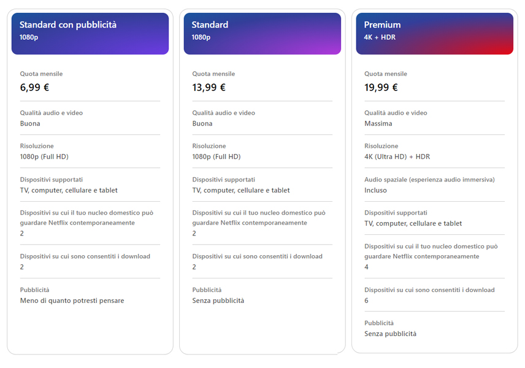Click the Premium supported devices text

(413, 223)
